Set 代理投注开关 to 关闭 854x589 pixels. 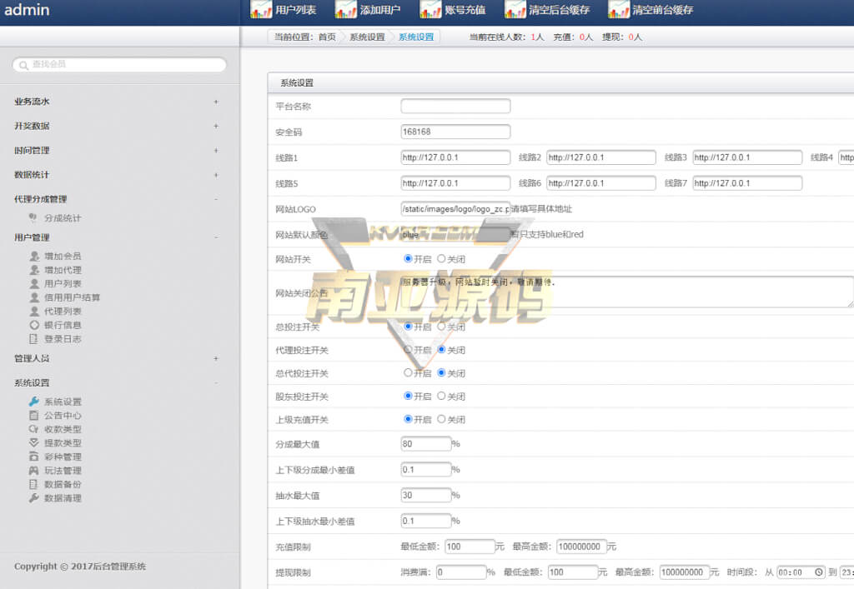pyautogui.click(x=441, y=350)
